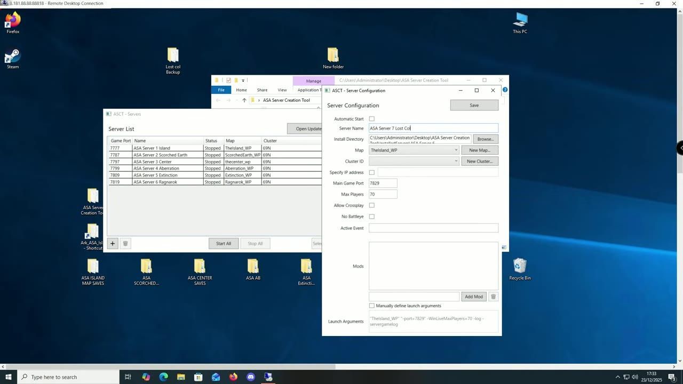Show hidden system tray icons
Image resolution: width=683 pixels, height=384 pixels.
[617, 377]
